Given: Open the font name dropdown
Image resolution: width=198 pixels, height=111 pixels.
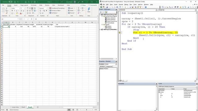Looking at the screenshot, I should point(20,8).
